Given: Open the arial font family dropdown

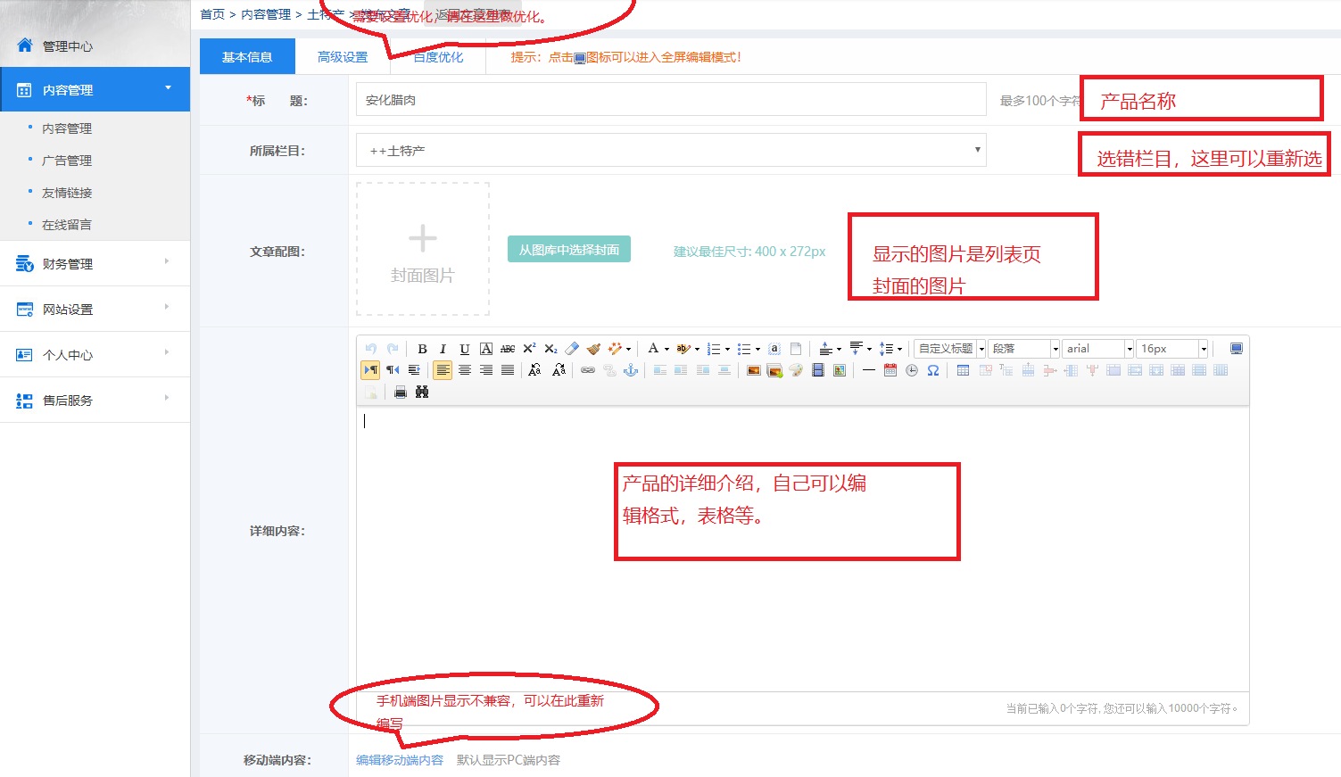Looking at the screenshot, I should (1097, 349).
